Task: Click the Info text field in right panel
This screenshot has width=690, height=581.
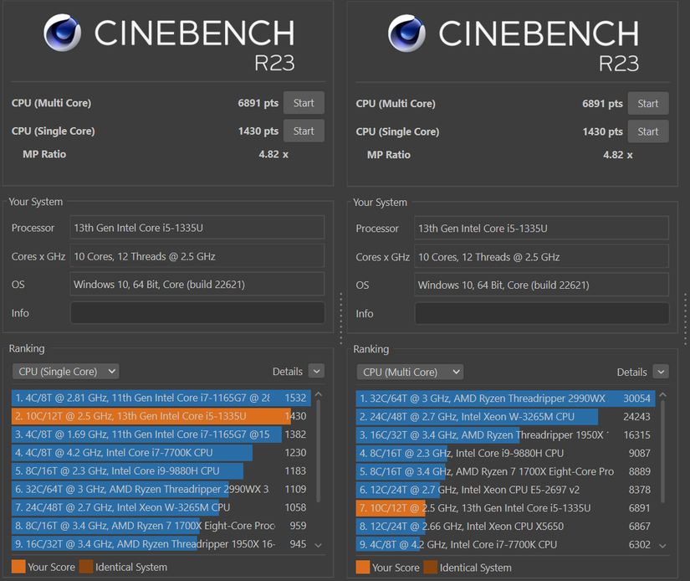Action: point(542,313)
